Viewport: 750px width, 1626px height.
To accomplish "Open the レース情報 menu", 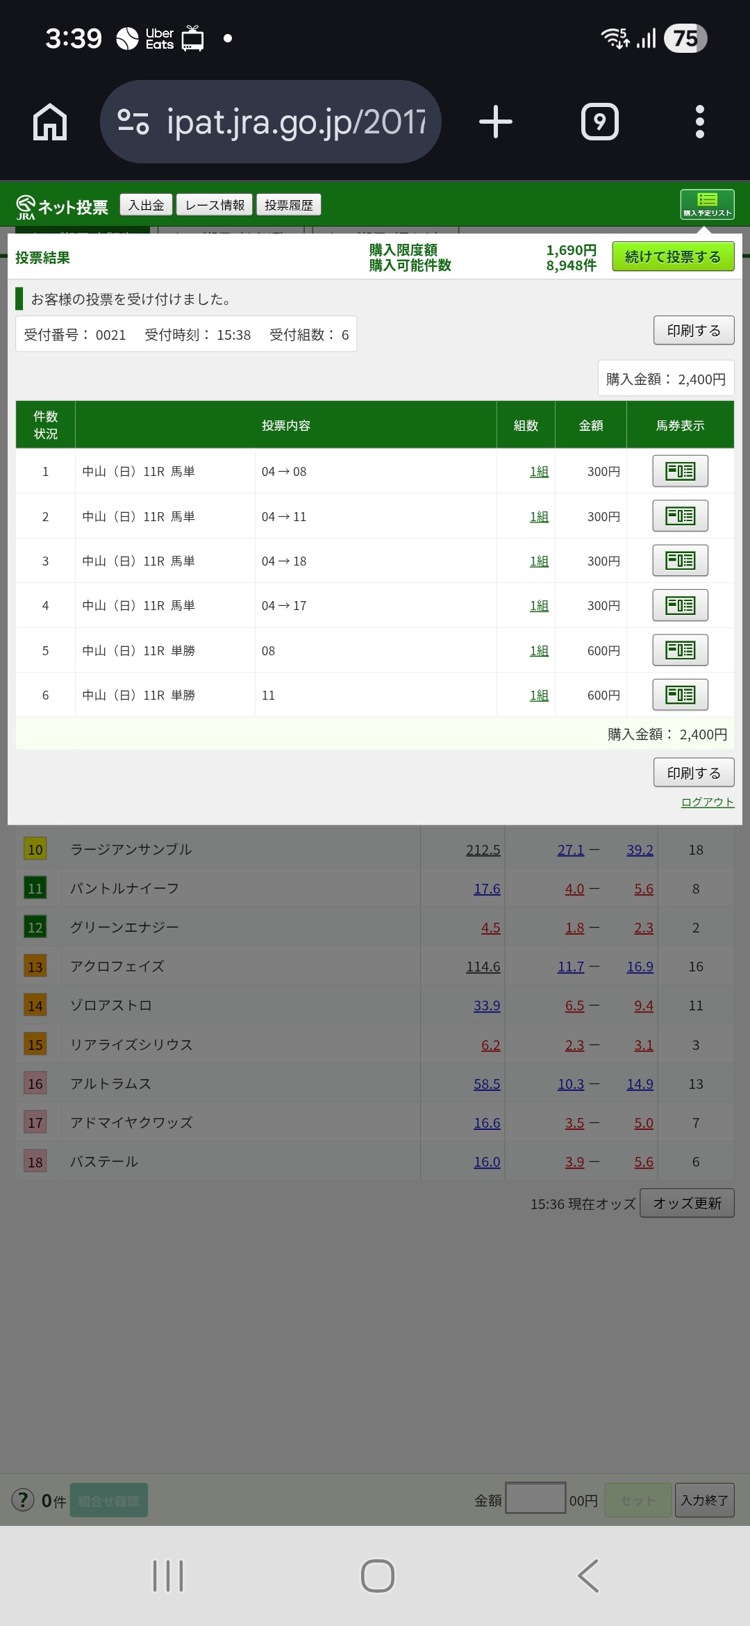I will 215,205.
